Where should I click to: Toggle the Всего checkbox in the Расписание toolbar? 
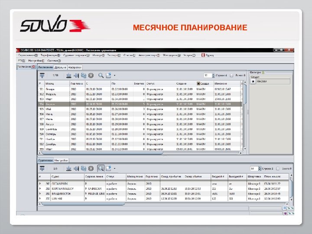click(231, 75)
